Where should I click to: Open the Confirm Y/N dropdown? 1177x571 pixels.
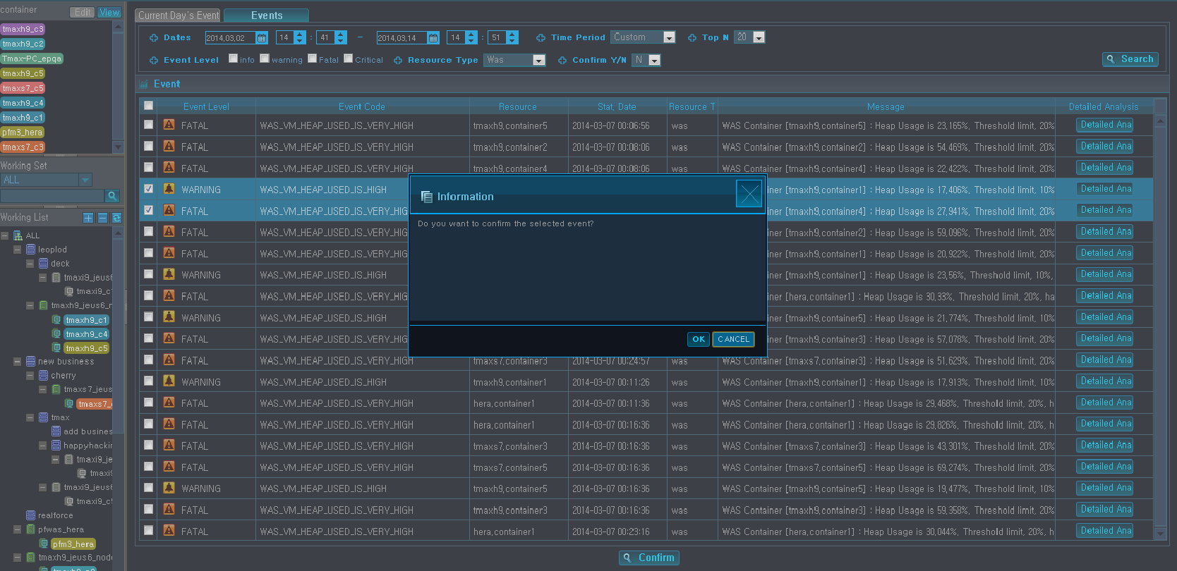[x=654, y=61]
